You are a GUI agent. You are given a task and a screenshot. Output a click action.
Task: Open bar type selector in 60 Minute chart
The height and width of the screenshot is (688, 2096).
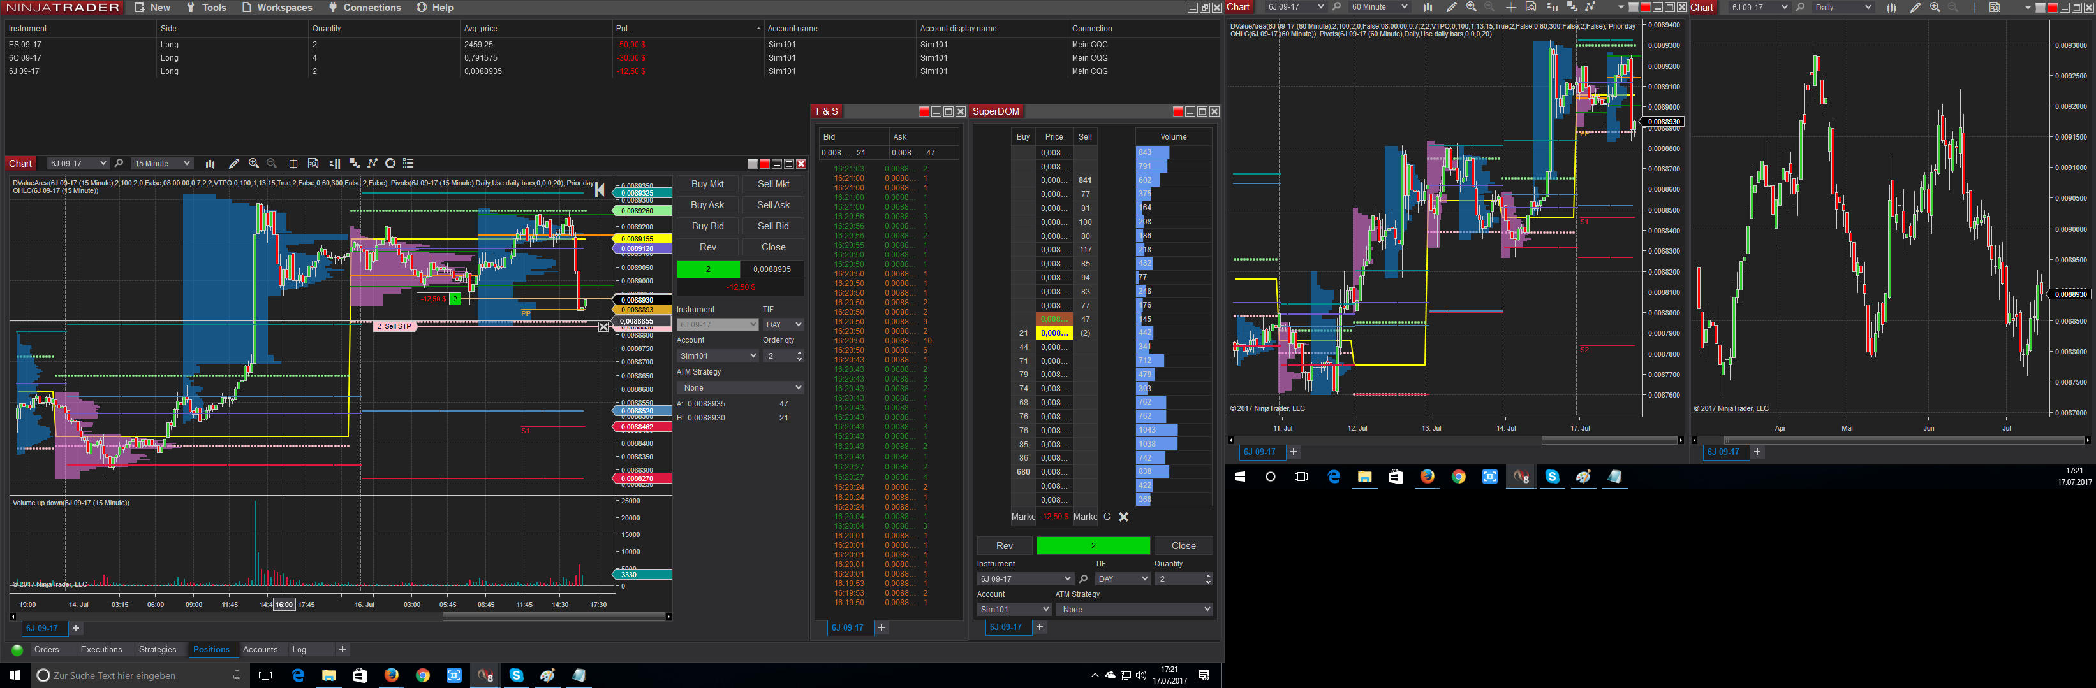[1427, 7]
